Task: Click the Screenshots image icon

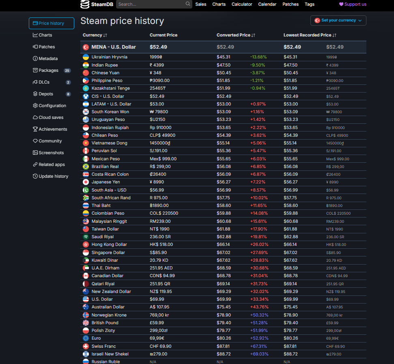Action: click(x=35, y=153)
